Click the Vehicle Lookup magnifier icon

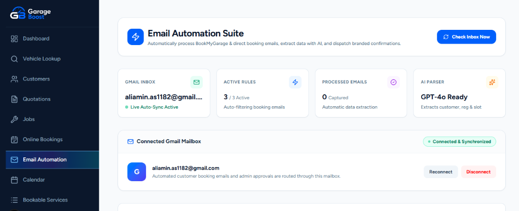coord(14,59)
